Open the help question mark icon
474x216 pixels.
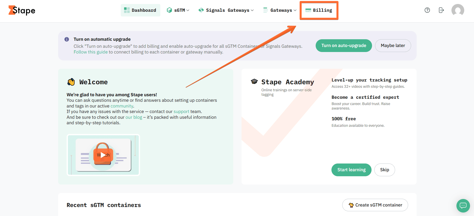(427, 10)
